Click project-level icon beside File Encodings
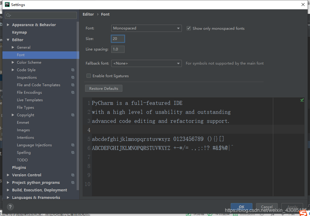The image size is (310, 216). 73,92
